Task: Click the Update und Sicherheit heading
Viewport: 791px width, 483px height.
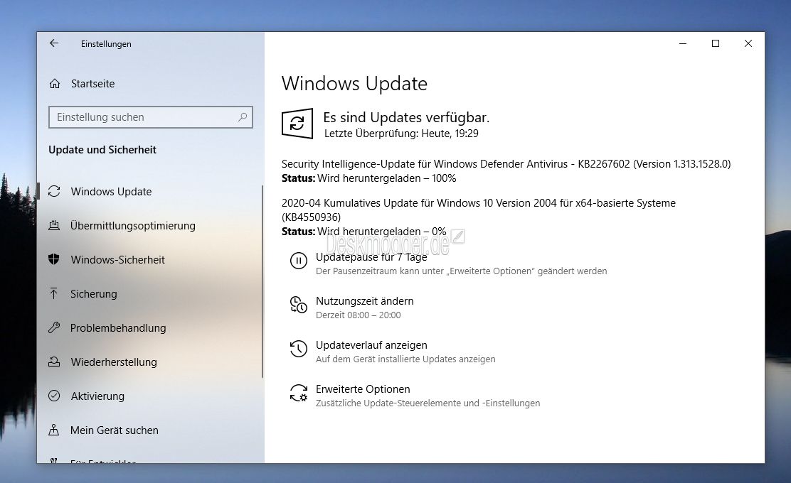Action: [102, 150]
